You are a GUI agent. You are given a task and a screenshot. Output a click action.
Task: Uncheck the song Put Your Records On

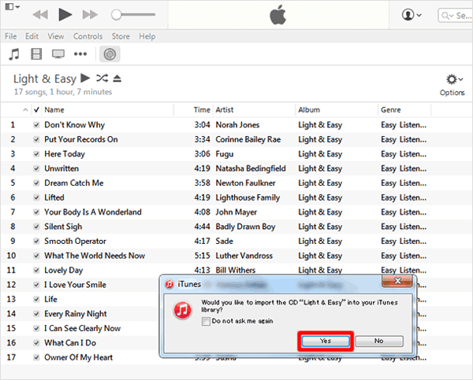pyautogui.click(x=36, y=139)
